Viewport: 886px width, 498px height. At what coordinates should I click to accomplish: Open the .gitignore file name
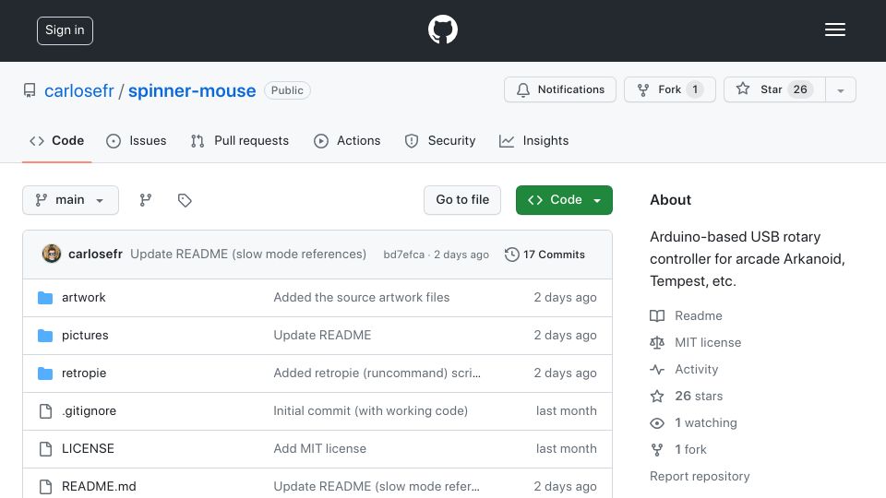point(89,411)
